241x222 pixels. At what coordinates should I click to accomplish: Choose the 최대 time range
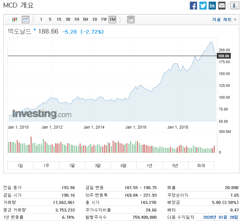click(201, 165)
